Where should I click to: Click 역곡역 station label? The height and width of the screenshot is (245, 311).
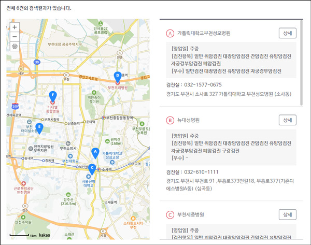point(136,164)
